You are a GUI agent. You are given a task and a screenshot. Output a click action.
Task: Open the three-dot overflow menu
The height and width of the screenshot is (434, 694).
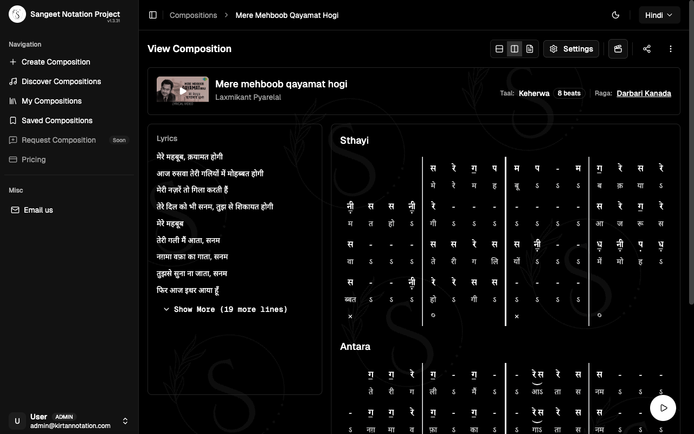pos(671,49)
